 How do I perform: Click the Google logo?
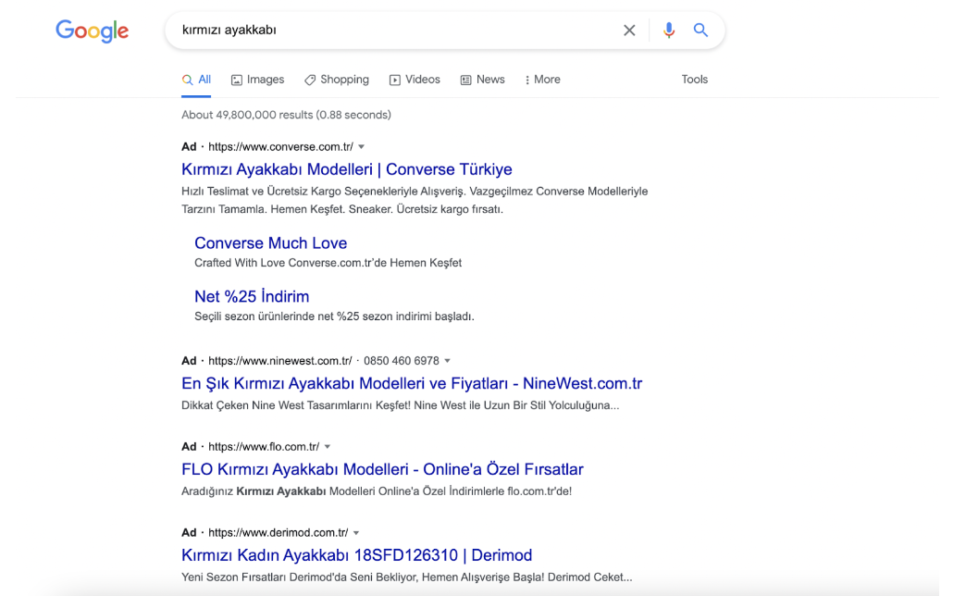click(92, 31)
